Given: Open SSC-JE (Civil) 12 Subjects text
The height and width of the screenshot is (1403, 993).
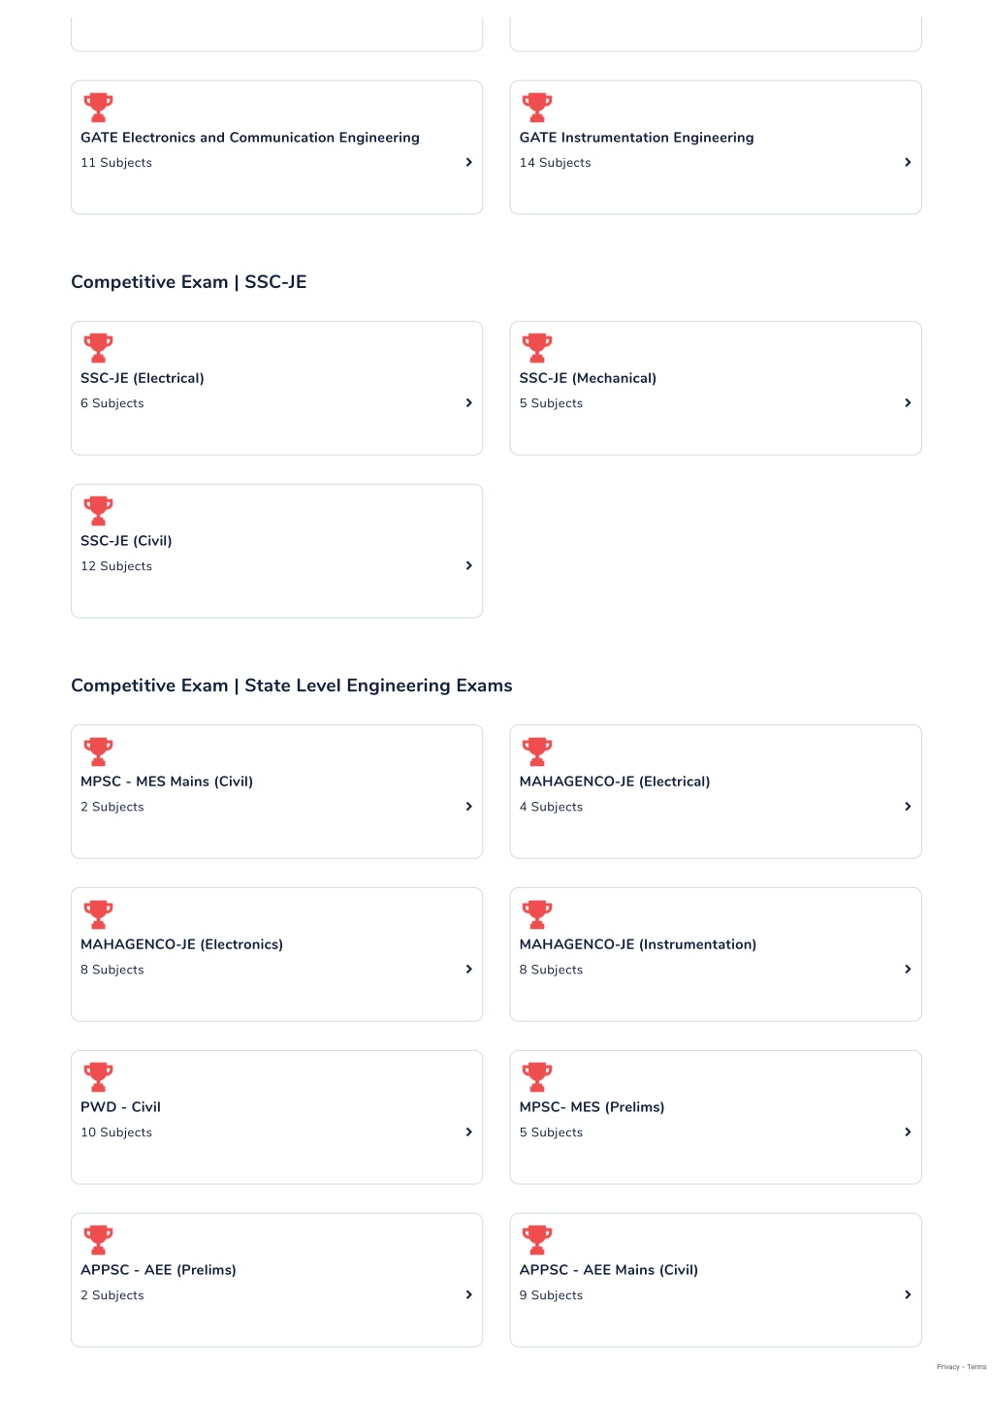Looking at the screenshot, I should pos(116,566).
